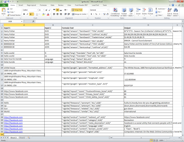Image resolution: width=184 pixels, height=142 pixels.
Task: Switch to Page Layout view icon
Action: click(x=154, y=140)
